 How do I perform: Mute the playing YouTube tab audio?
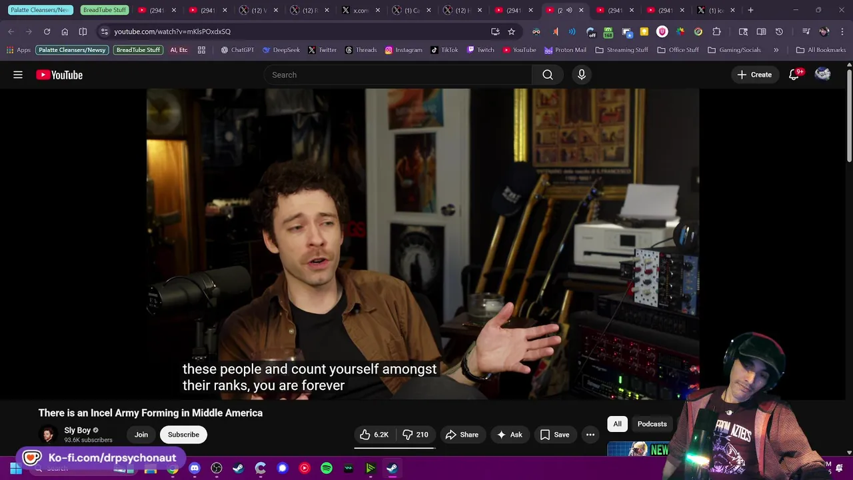(x=569, y=10)
